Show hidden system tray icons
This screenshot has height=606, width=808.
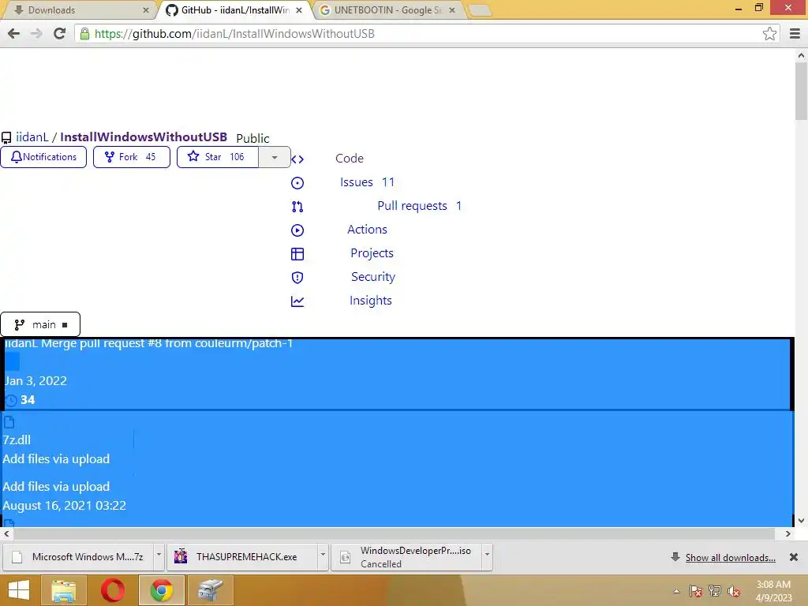676,591
